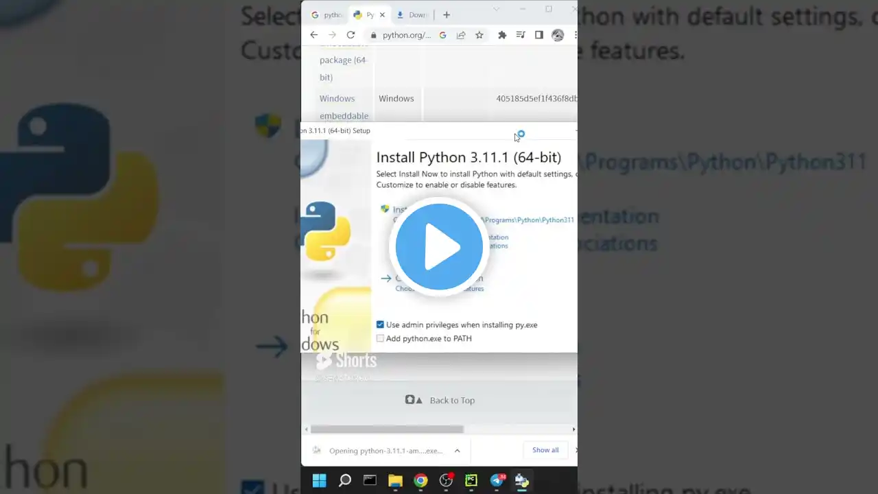Open the tab search chevron
The image size is (878, 494).
pos(497,10)
